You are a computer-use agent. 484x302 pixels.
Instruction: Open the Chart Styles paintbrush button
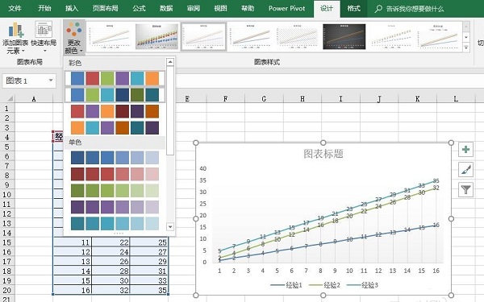tap(465, 170)
